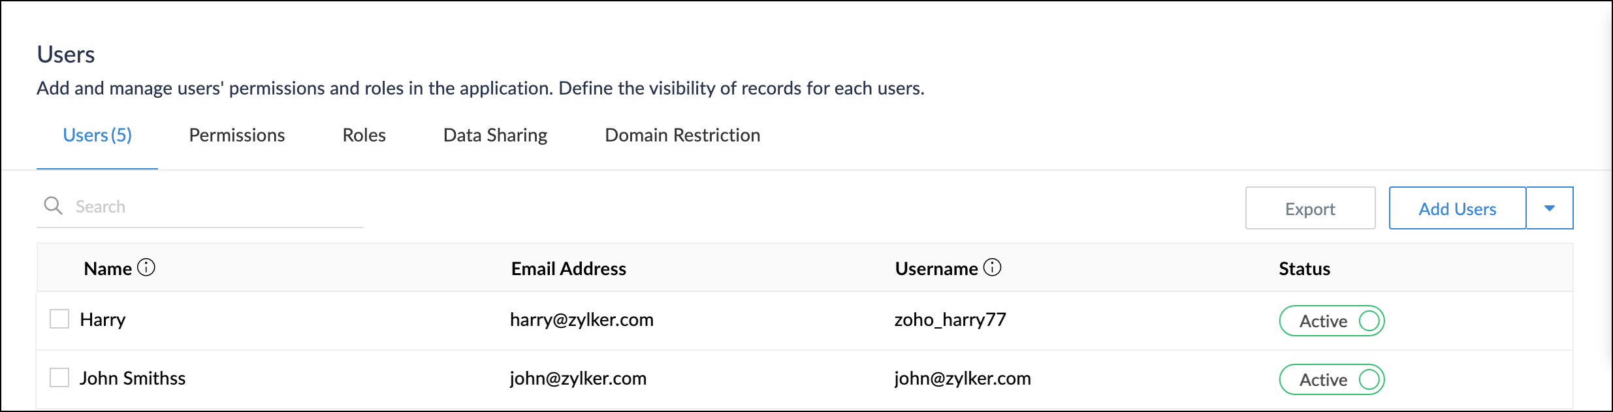Switch to the Roles tab
This screenshot has width=1613, height=412.
point(364,135)
